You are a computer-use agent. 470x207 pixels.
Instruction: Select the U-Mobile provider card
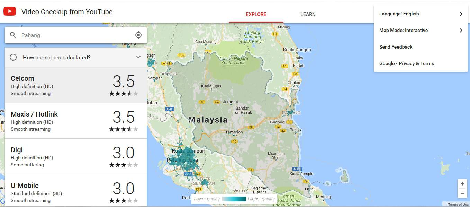pos(76,191)
